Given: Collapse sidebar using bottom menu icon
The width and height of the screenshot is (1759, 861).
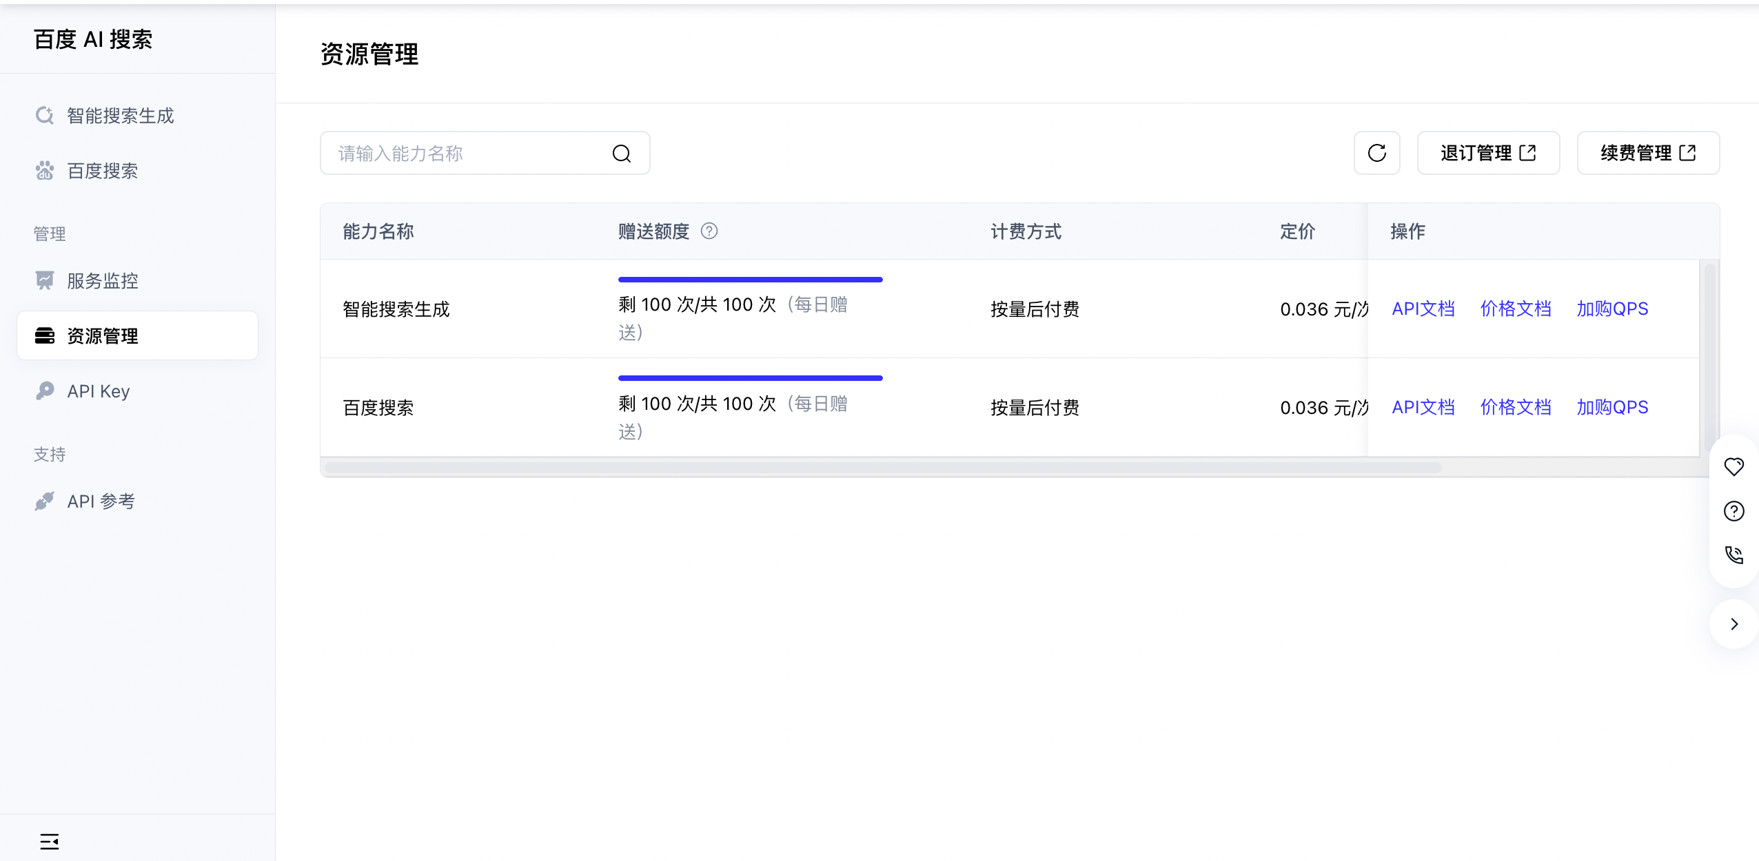Looking at the screenshot, I should click(49, 841).
